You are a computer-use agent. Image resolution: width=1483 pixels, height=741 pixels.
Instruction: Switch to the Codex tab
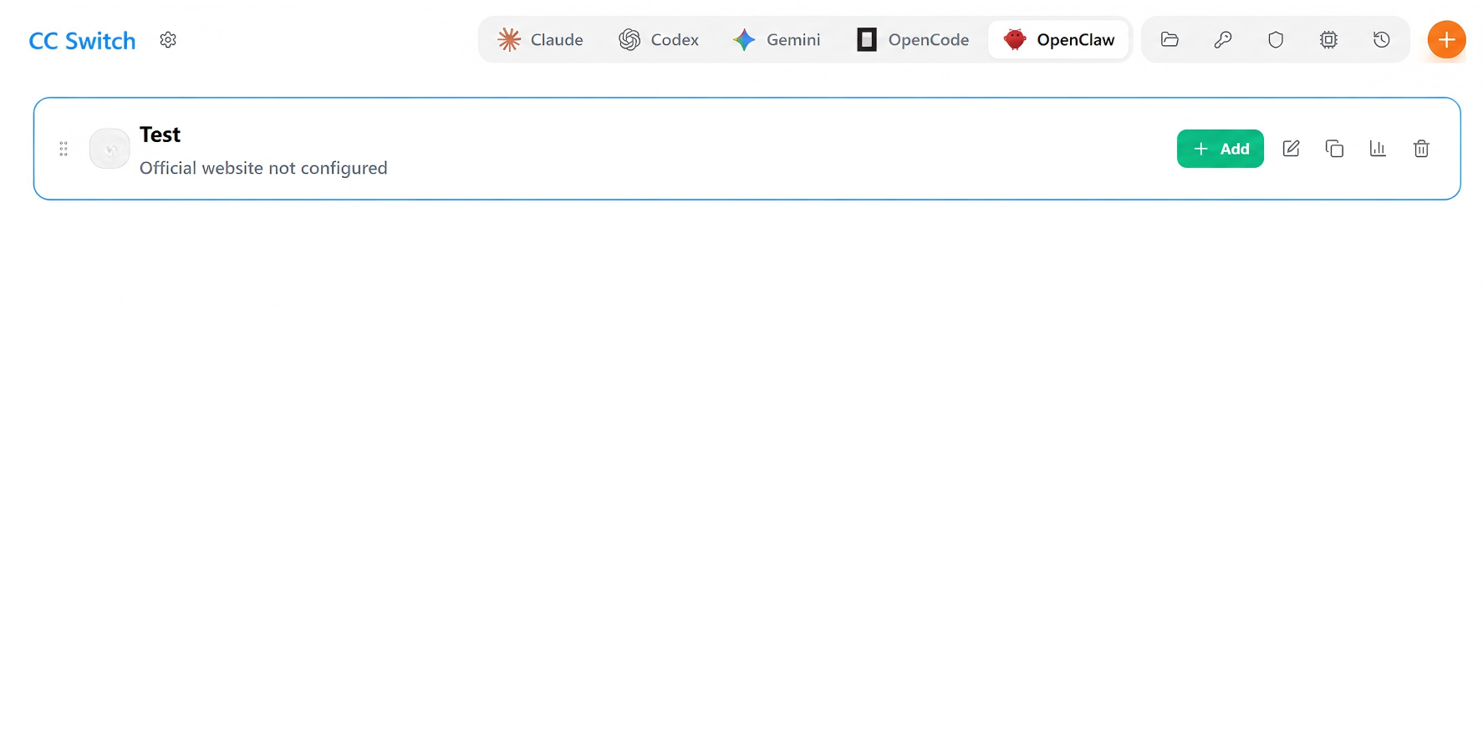pyautogui.click(x=659, y=40)
